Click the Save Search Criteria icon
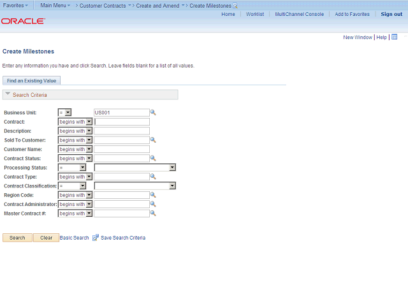The height and width of the screenshot is (306, 408). (x=96, y=238)
